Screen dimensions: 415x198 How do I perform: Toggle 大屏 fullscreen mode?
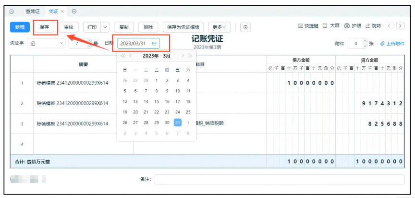pyautogui.click(x=330, y=26)
